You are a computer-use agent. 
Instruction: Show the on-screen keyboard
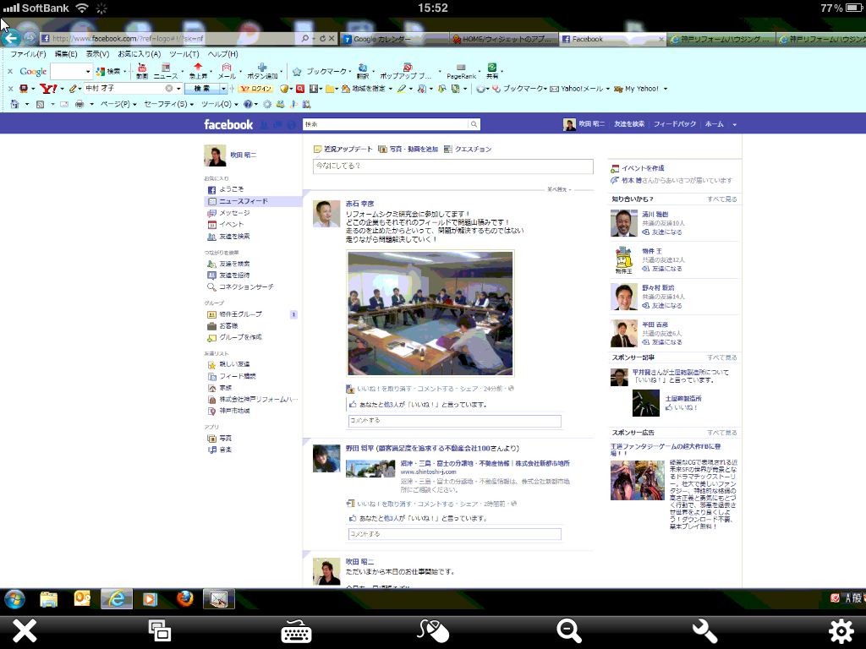[296, 630]
